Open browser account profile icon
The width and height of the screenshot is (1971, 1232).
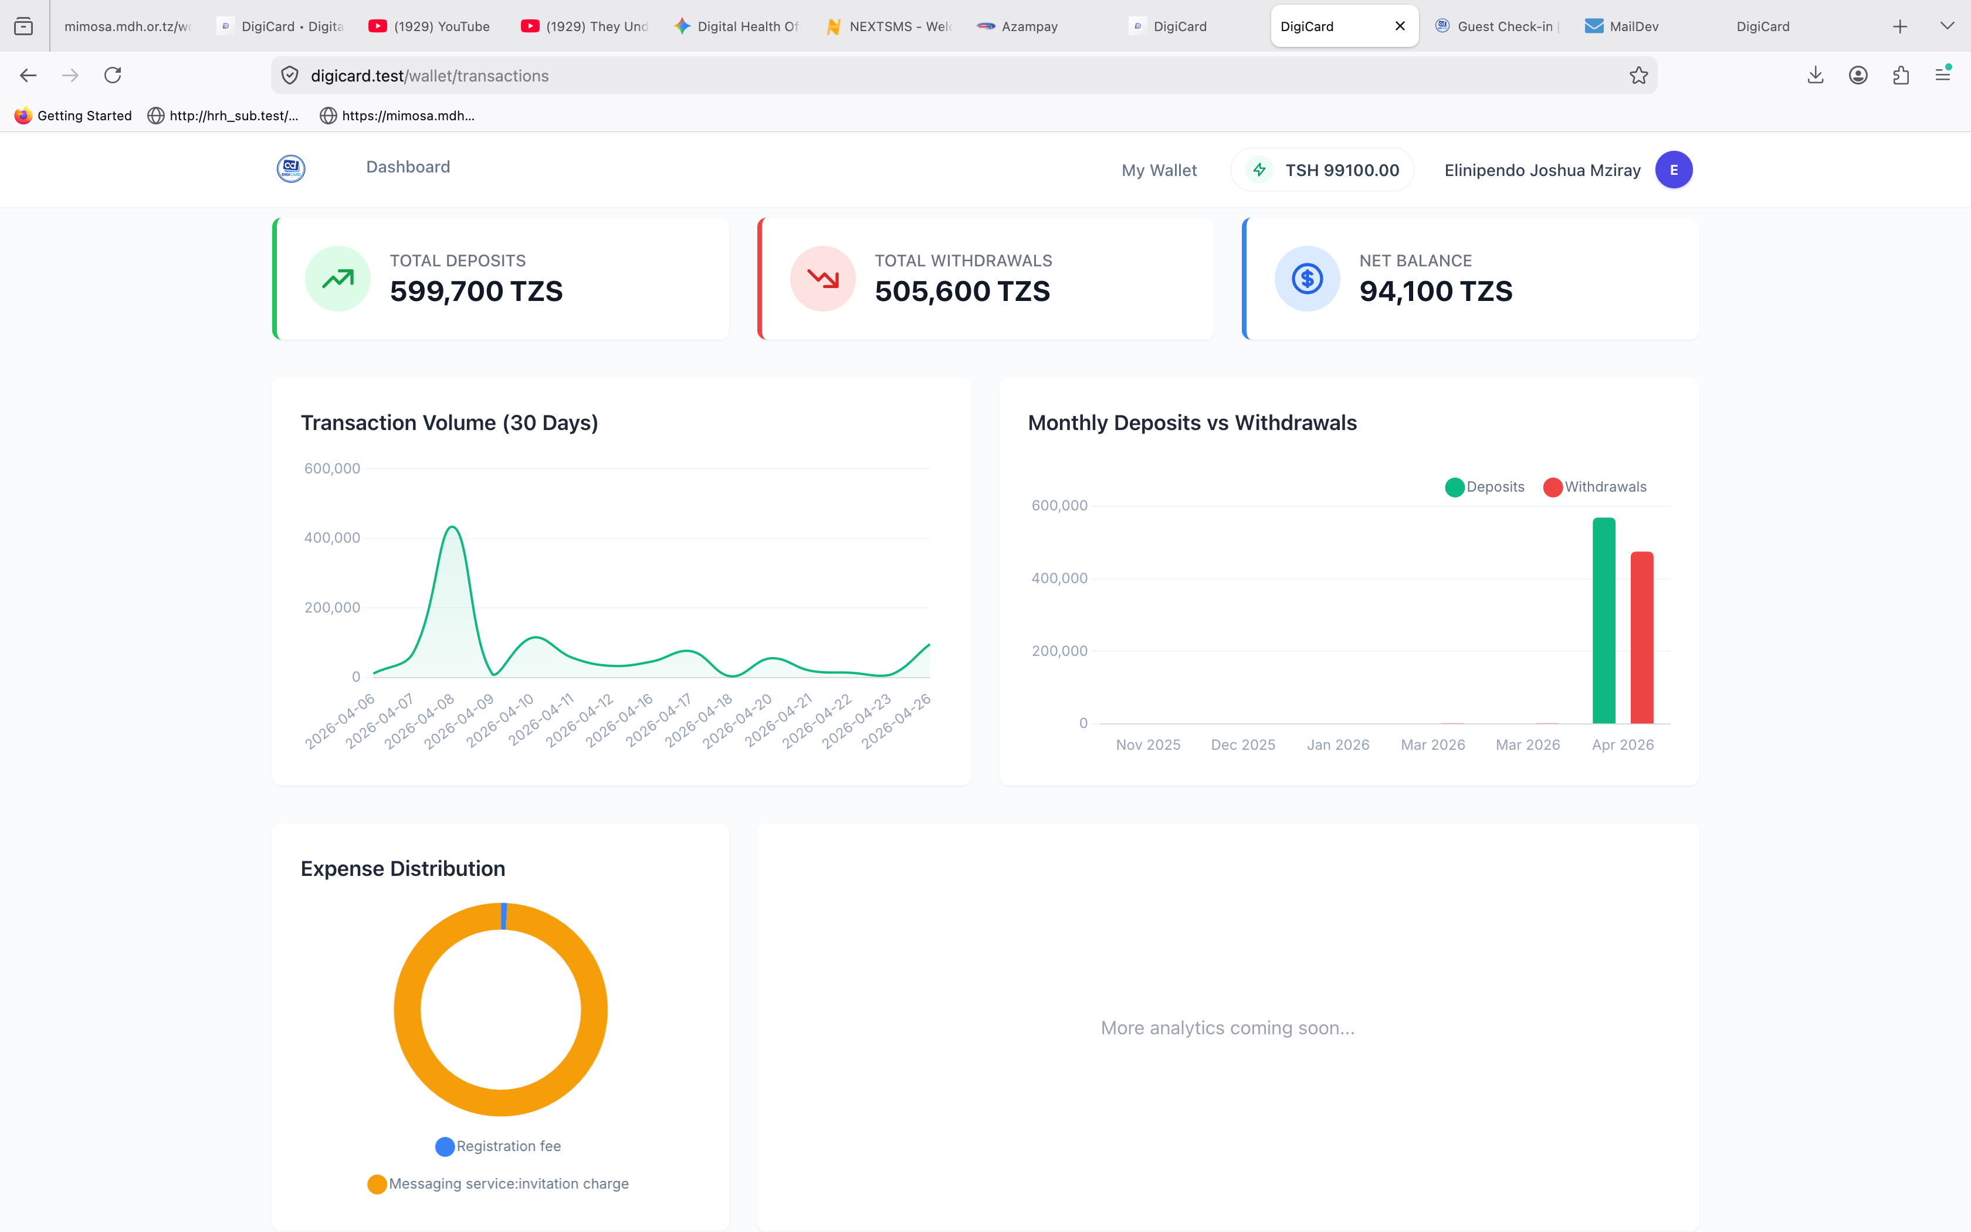click(1858, 76)
